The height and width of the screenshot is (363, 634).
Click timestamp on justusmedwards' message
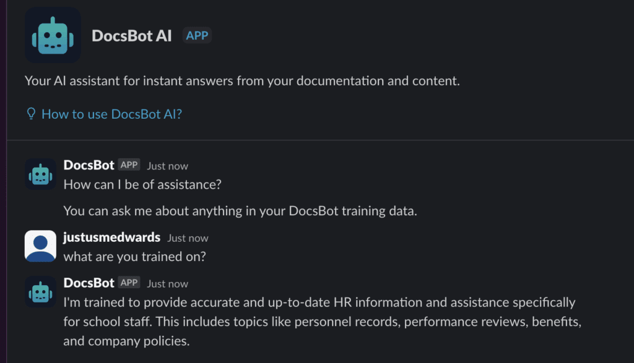[188, 238]
